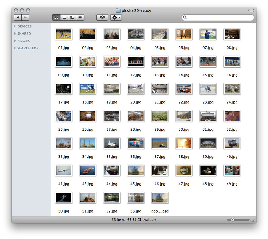
Task: Open the Action gear dropdown menu
Action: pyautogui.click(x=116, y=18)
